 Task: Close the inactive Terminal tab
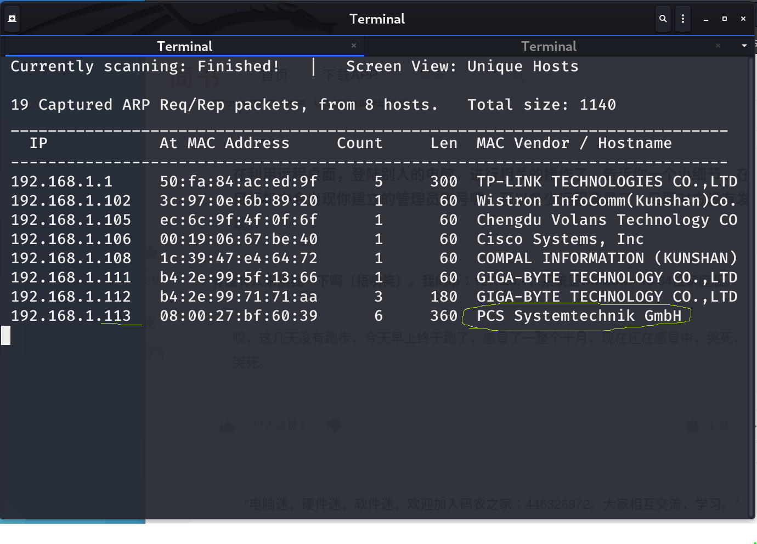point(718,46)
